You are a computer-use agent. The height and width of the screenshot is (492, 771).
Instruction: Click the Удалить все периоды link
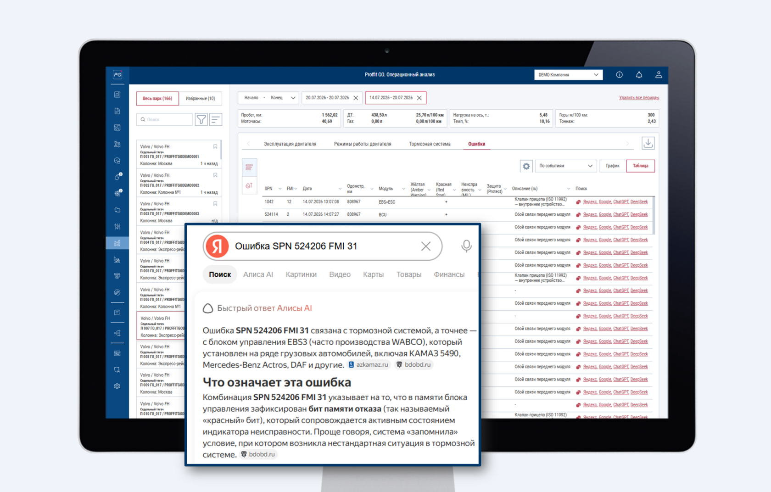pyautogui.click(x=639, y=98)
